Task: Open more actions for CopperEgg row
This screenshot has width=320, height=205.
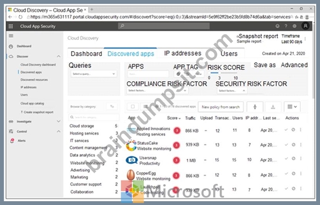Action: point(301,173)
